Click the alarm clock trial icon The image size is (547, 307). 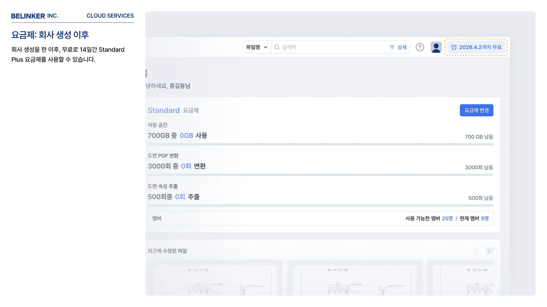tap(454, 47)
